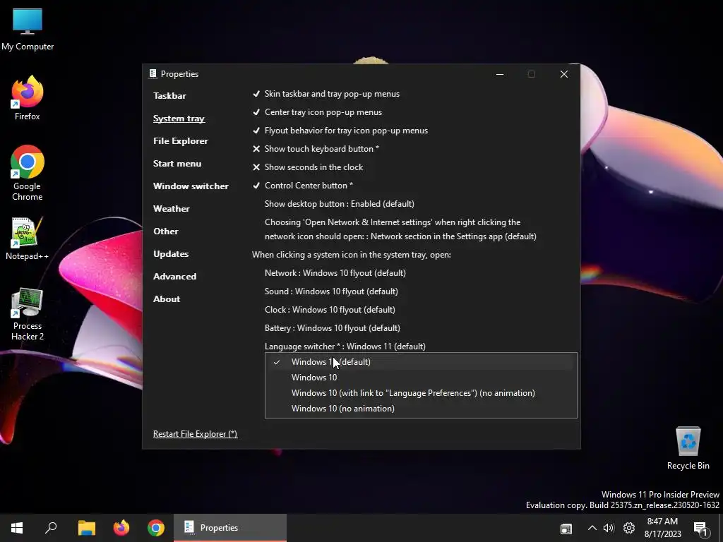Image resolution: width=723 pixels, height=542 pixels.
Task: Open Firefox from the taskbar
Action: point(121,528)
